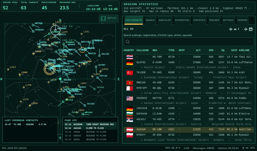Select the highlighted AUA1UA callsign

tap(141, 129)
